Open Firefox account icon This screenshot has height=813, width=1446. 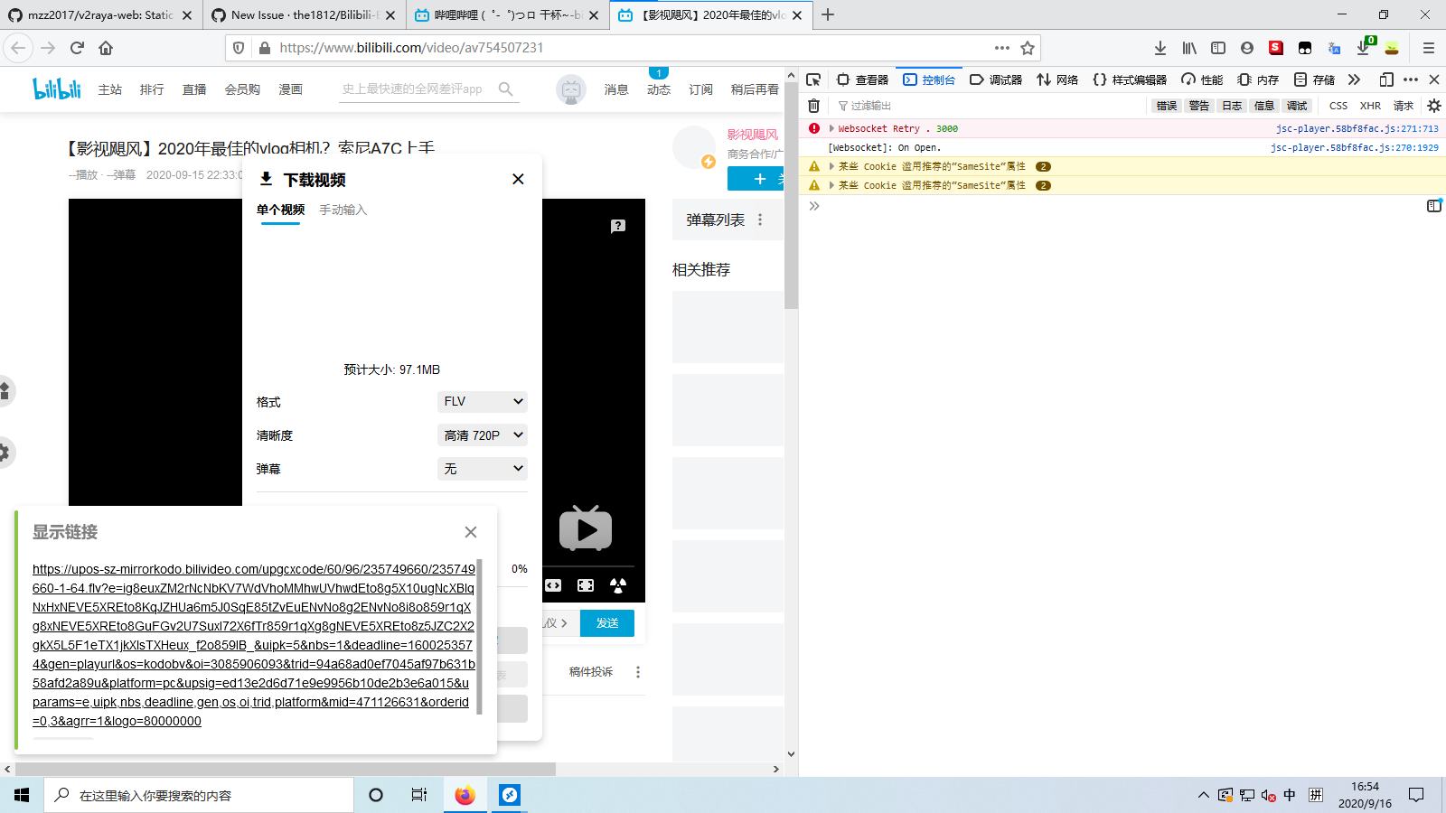click(1247, 48)
